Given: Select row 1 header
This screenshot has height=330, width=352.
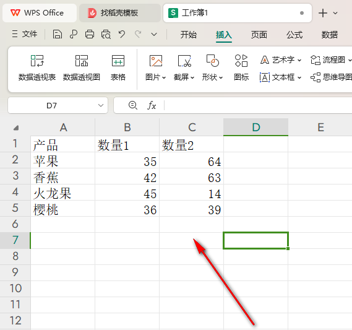Looking at the screenshot, I should [15, 144].
